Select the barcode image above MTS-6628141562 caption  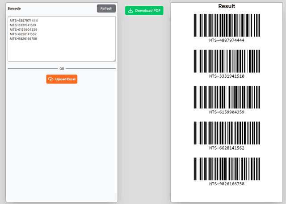tap(227, 133)
